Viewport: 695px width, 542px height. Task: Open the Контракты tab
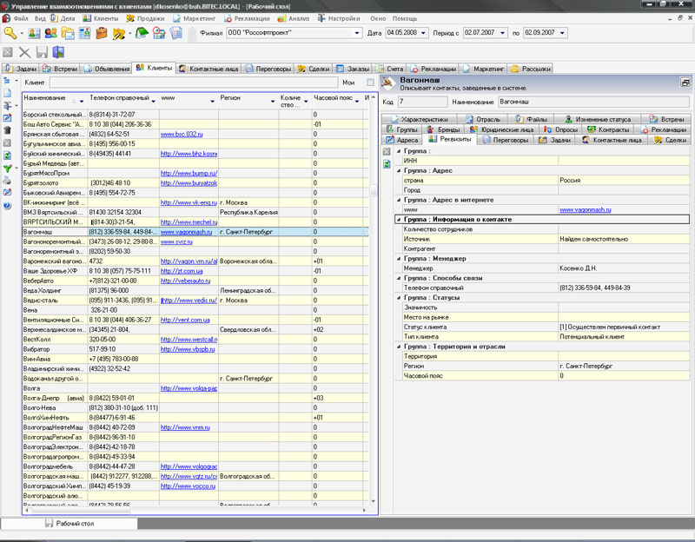[x=608, y=129]
